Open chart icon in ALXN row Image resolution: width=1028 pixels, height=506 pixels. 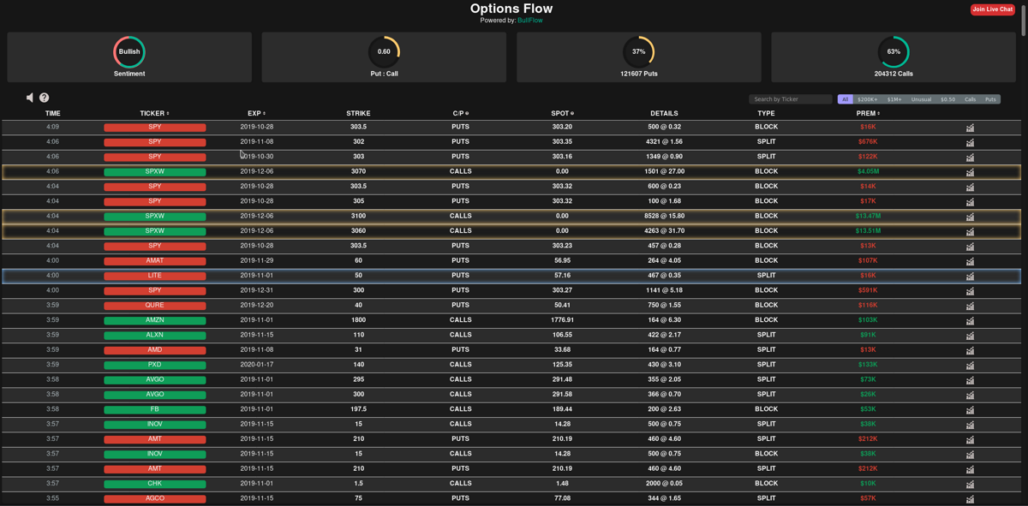tap(970, 336)
